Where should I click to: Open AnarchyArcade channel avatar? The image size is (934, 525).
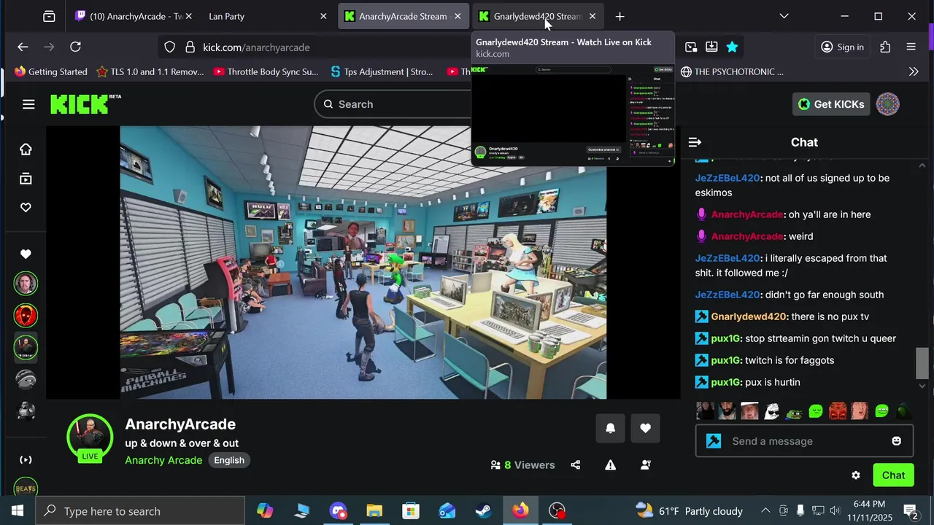90,436
